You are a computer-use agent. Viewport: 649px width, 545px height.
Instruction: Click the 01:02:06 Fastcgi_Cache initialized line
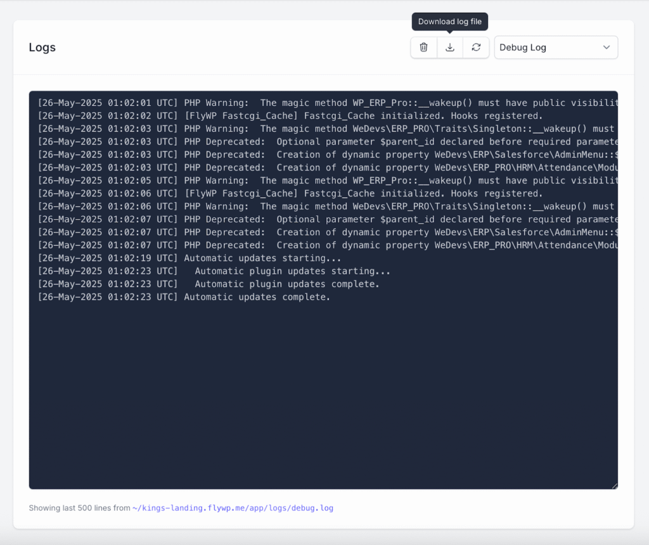[290, 194]
